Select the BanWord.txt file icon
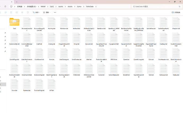183x113 pixels. pyautogui.click(x=101, y=22)
